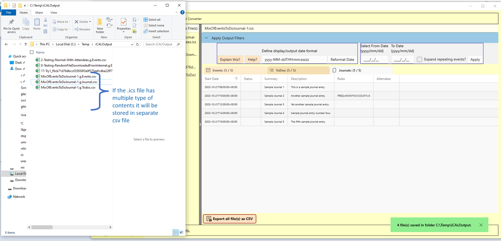The width and height of the screenshot is (501, 241).
Task: Pin to Quick access in Explorer ribbon
Action: pyautogui.click(x=12, y=26)
